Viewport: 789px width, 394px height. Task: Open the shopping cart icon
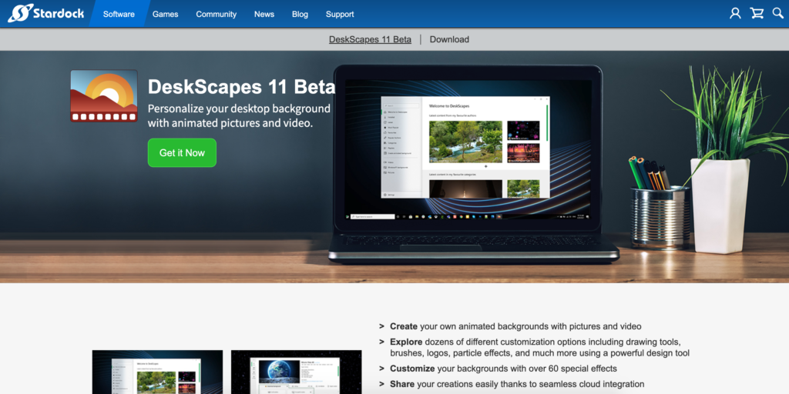click(757, 14)
